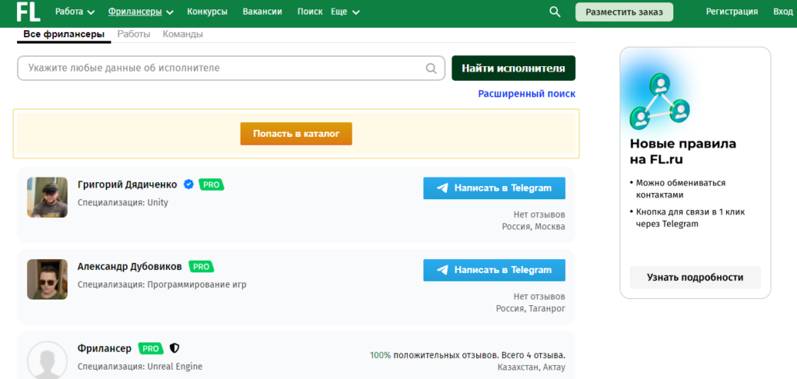The width and height of the screenshot is (797, 379).
Task: Expand the Работа dropdown menu
Action: click(x=75, y=12)
